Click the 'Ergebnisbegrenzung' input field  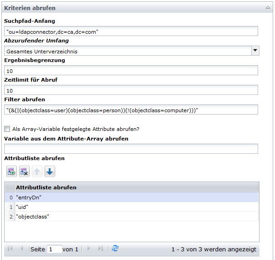(x=131, y=70)
